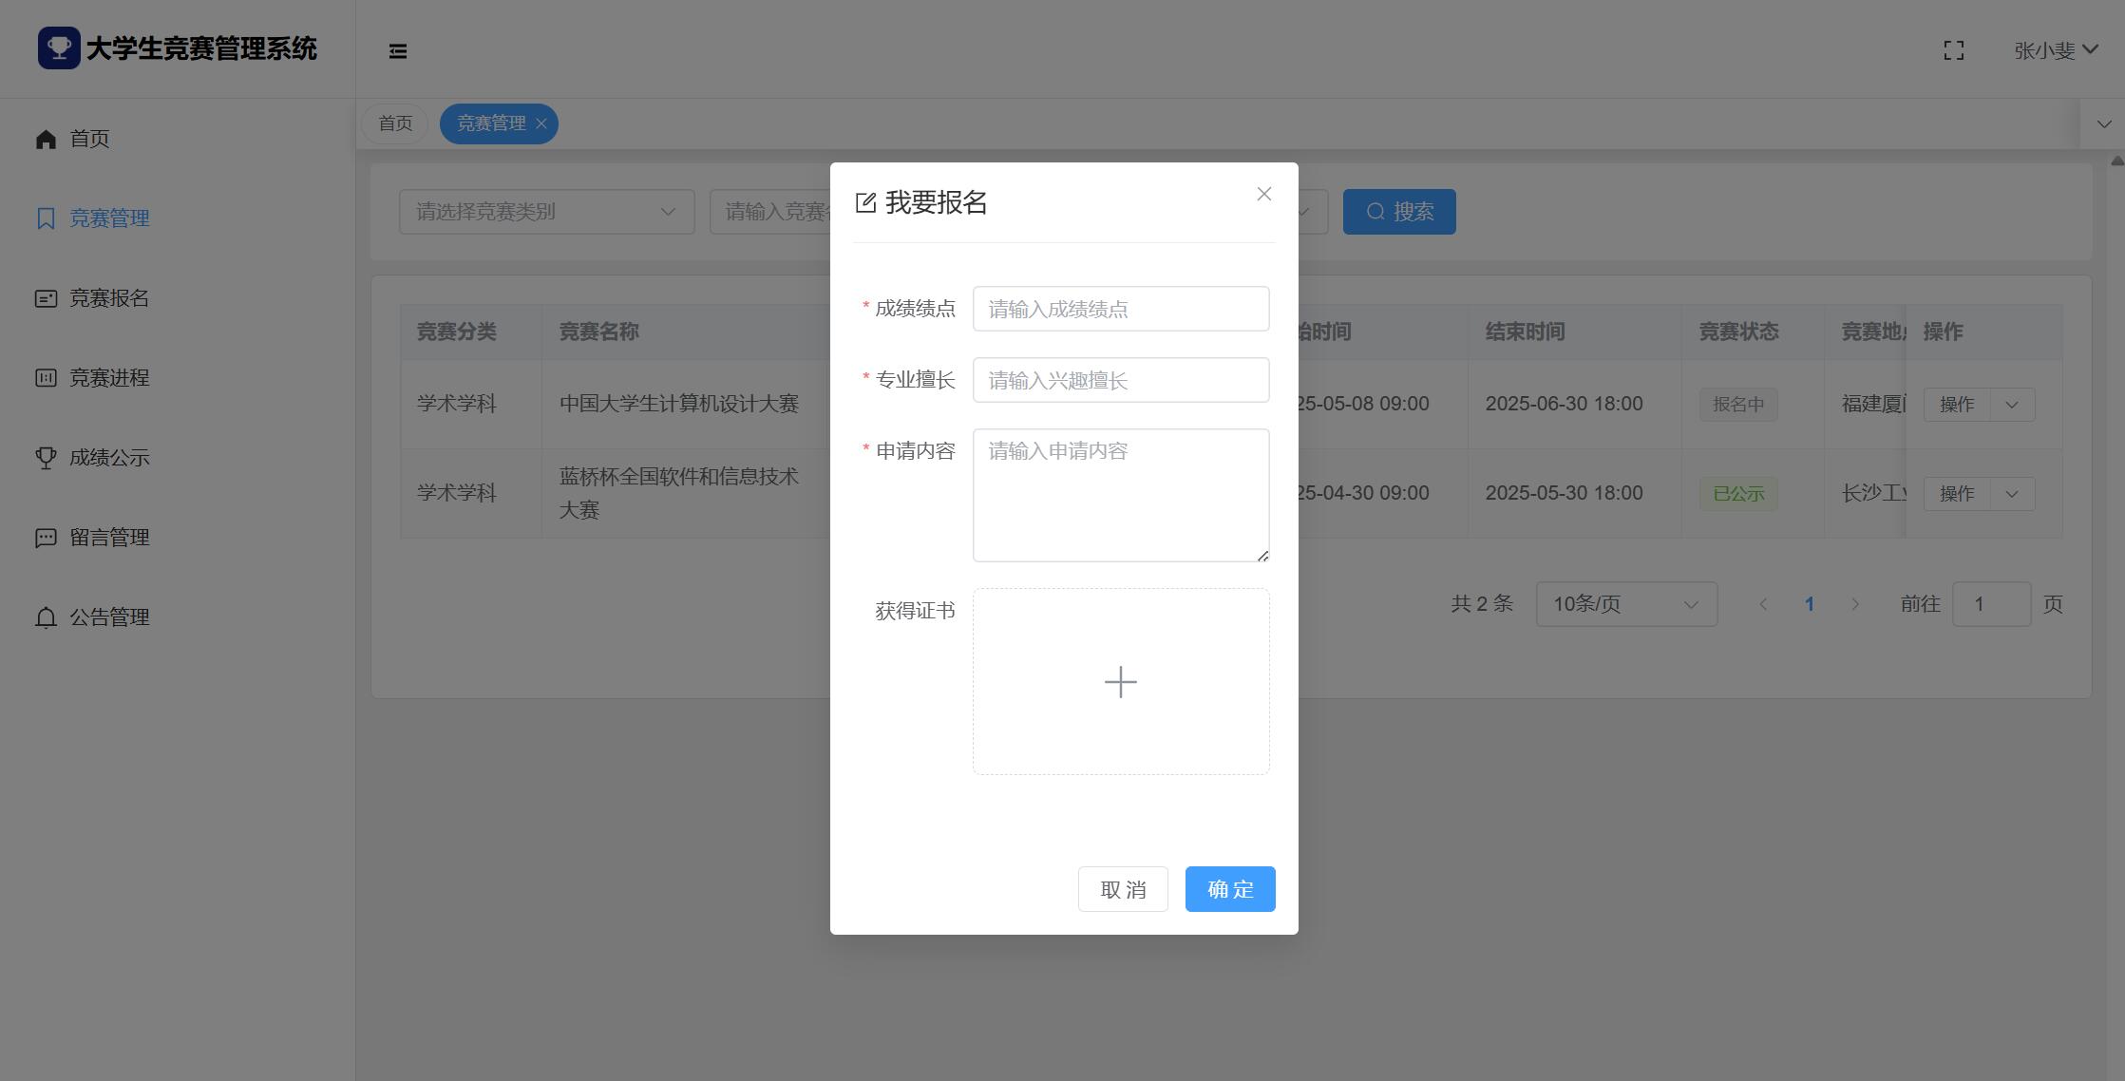
Task: Close the 我要报名 dialog
Action: [1263, 194]
